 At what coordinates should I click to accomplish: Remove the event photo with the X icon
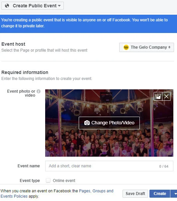166,96
